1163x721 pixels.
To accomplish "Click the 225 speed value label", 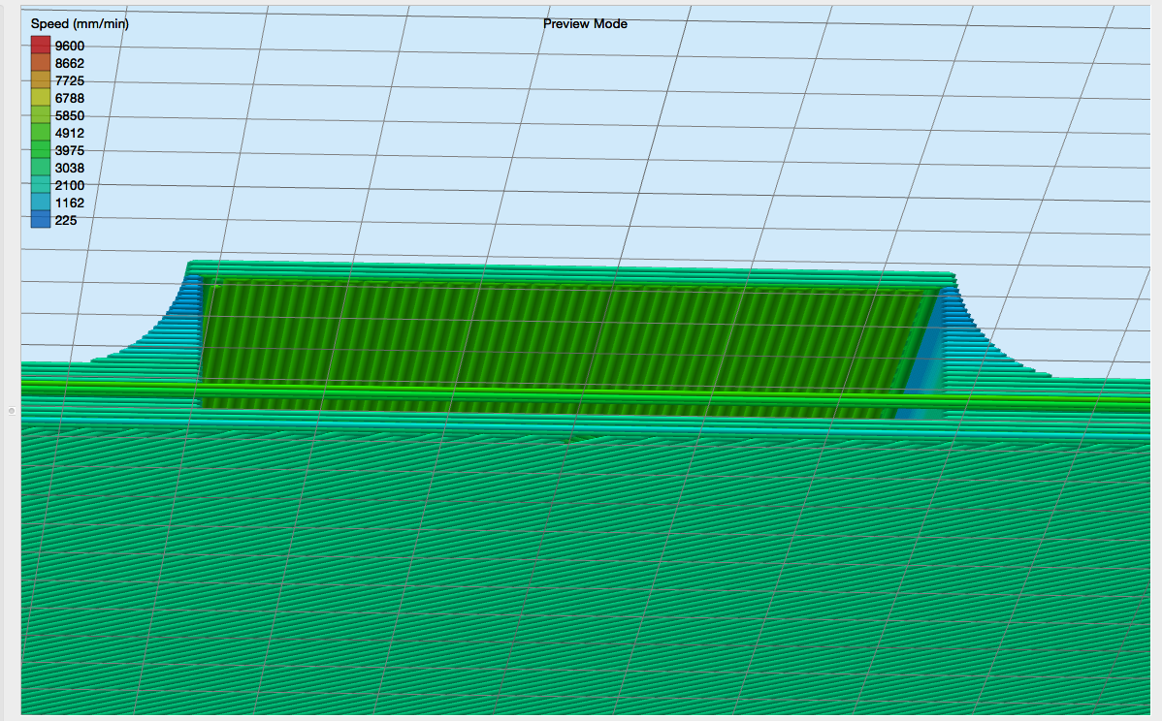I will [64, 220].
